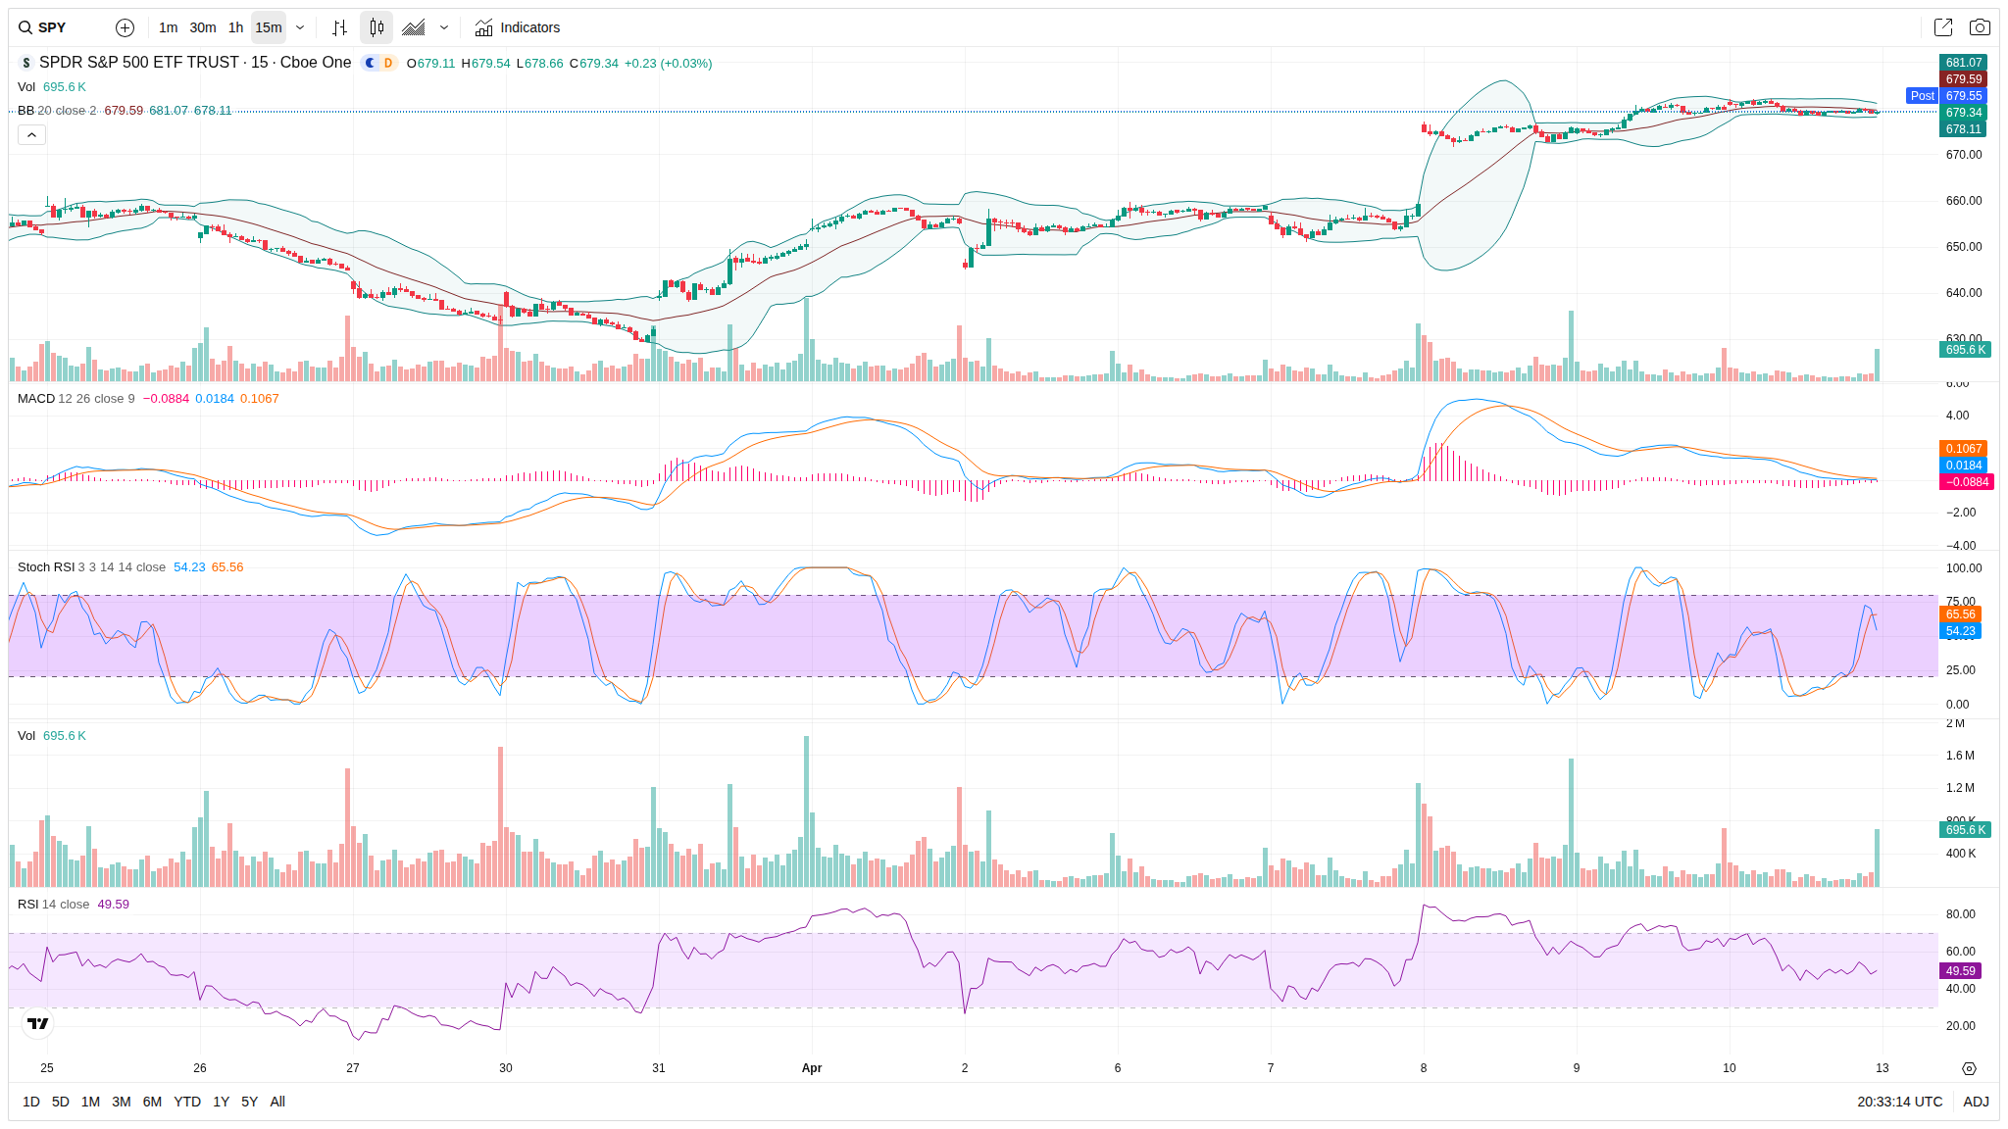Collapse the indicator legend chevron
This screenshot has height=1129, width=2008.
pos(31,135)
